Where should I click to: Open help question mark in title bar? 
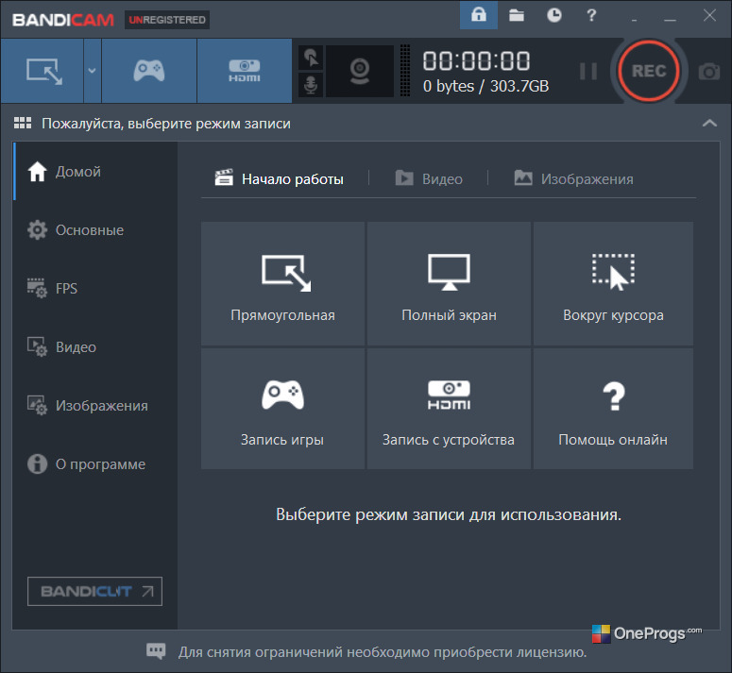pyautogui.click(x=591, y=15)
